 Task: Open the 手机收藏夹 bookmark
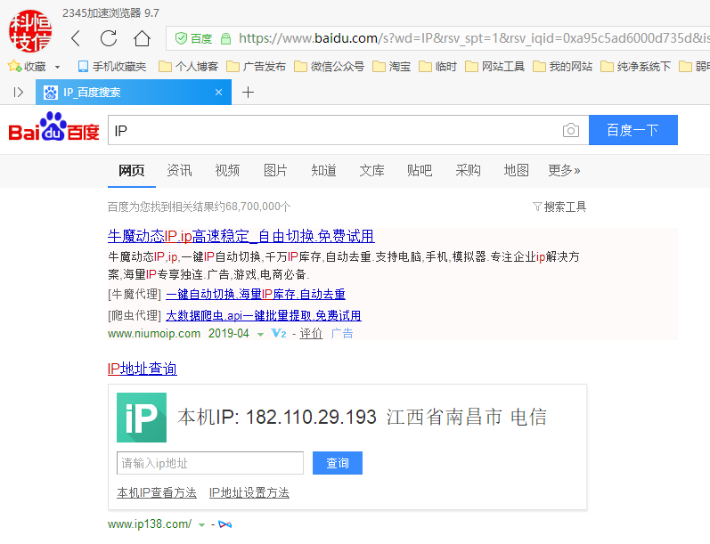tap(112, 67)
